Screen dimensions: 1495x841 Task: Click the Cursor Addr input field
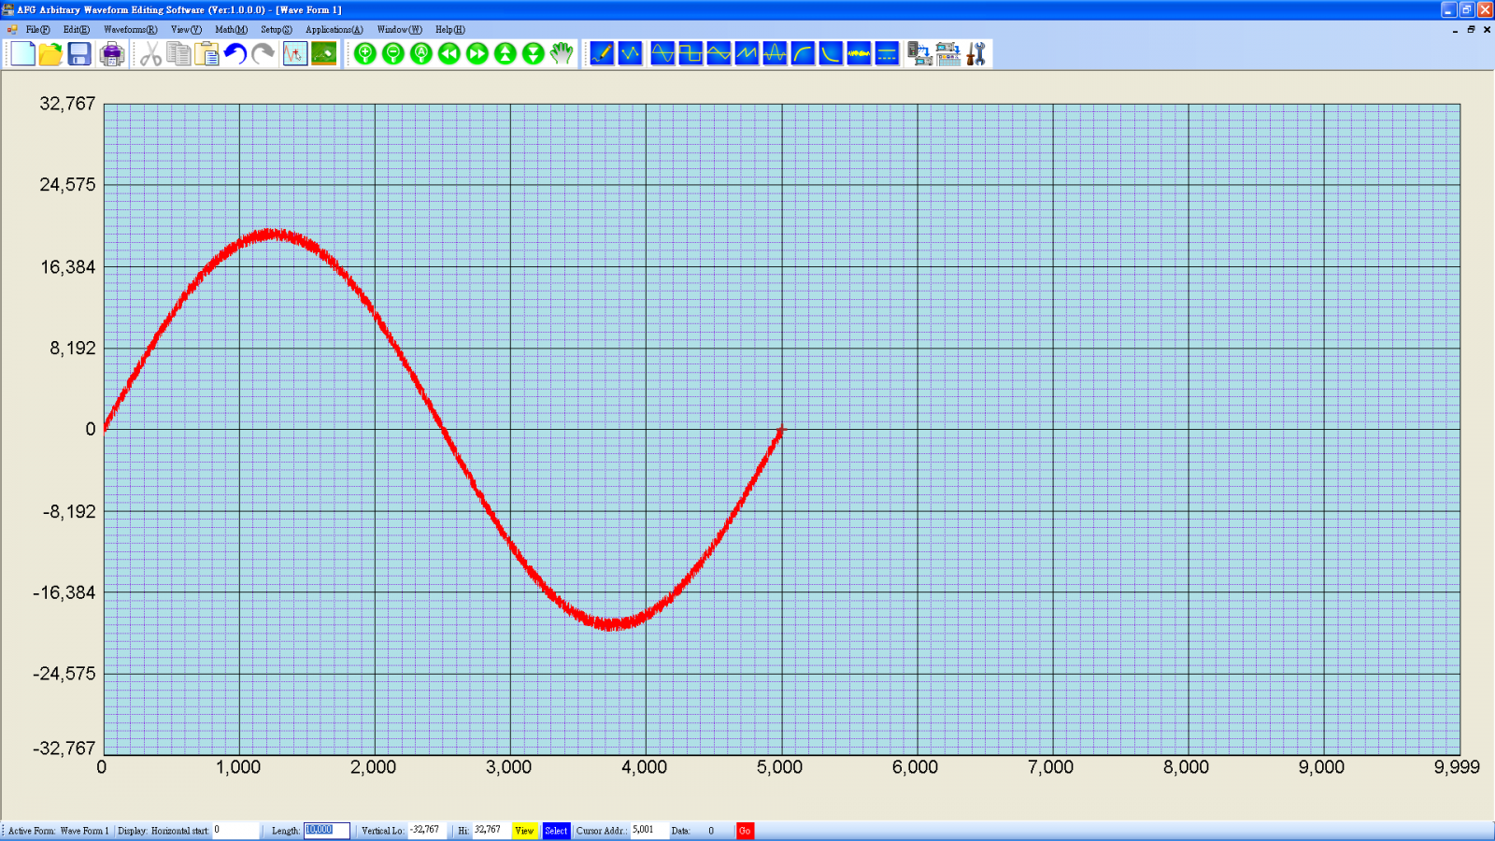pyautogui.click(x=648, y=831)
